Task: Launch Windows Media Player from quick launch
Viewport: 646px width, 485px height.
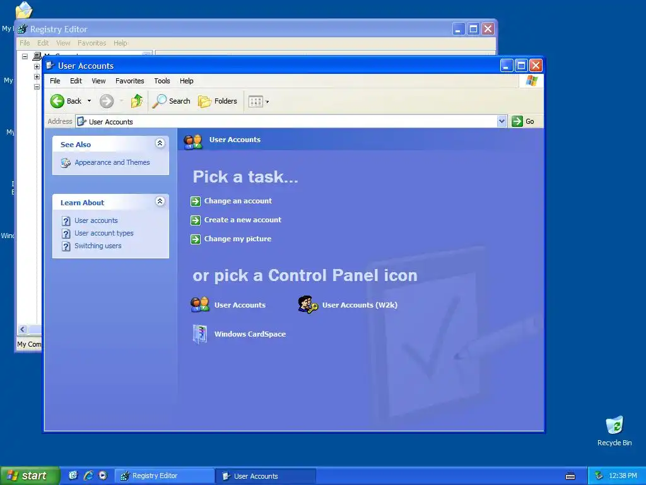Action: coord(103,476)
